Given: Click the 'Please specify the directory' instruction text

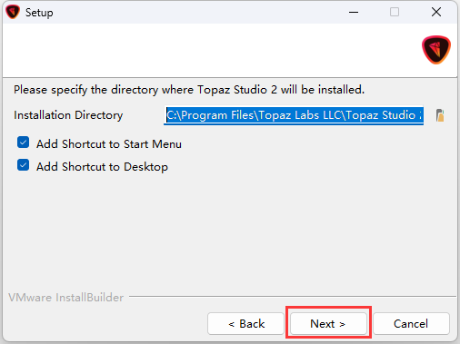Looking at the screenshot, I should click(x=189, y=90).
